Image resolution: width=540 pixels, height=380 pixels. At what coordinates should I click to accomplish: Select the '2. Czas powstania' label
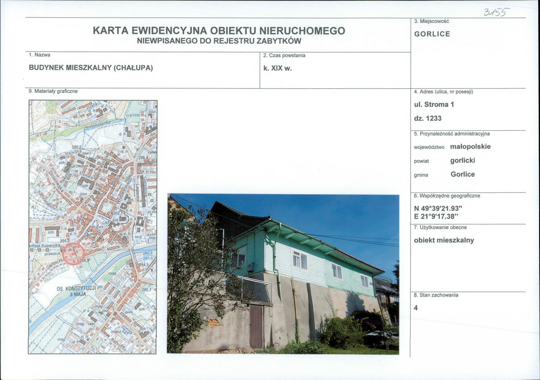click(284, 55)
